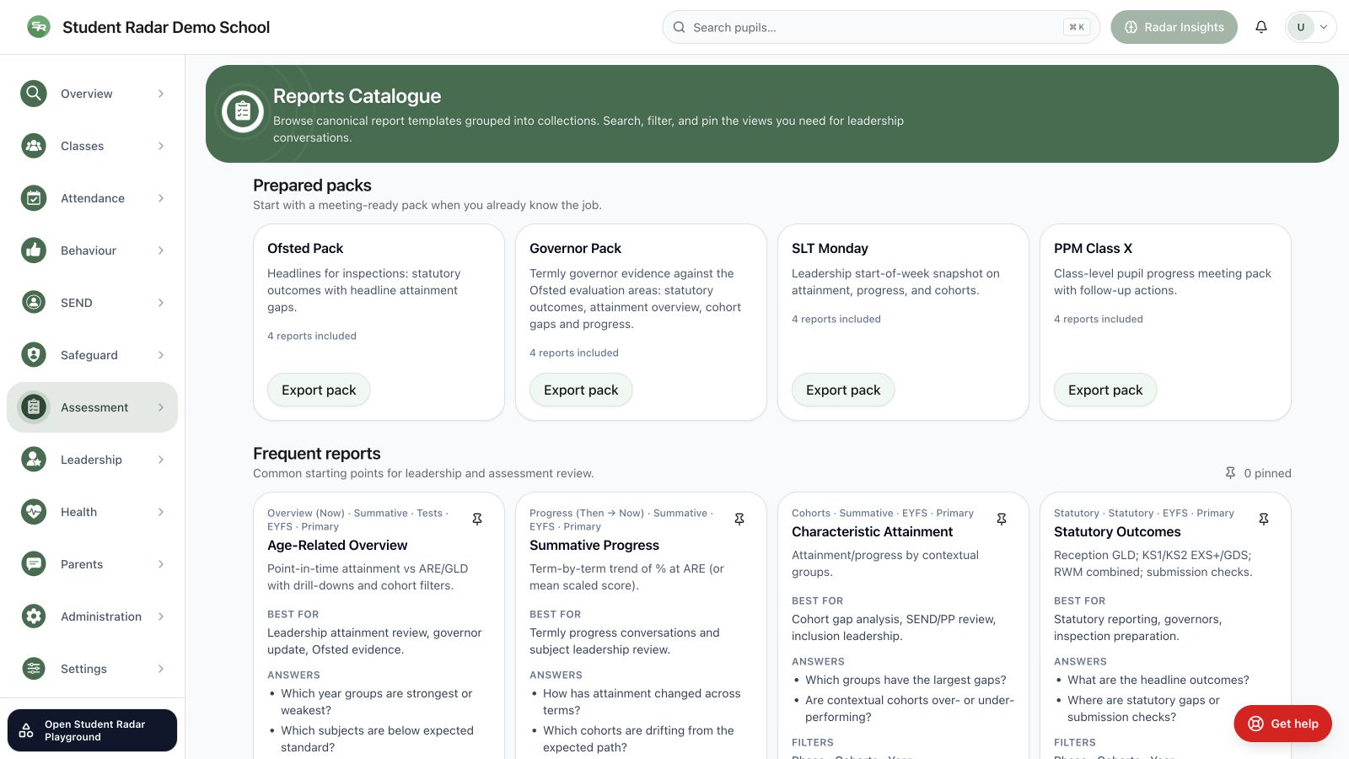This screenshot has width=1349, height=759.
Task: Toggle pin on Statutory Outcomes report
Action: [x=1264, y=519]
